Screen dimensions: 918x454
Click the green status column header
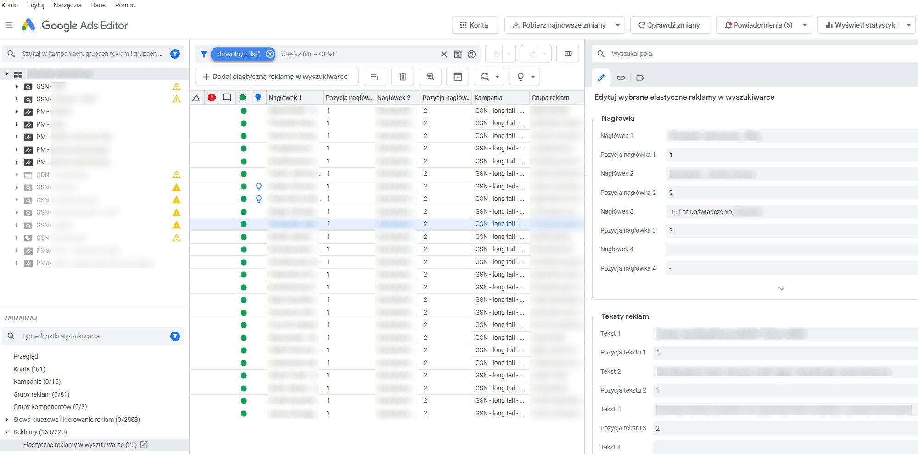243,97
